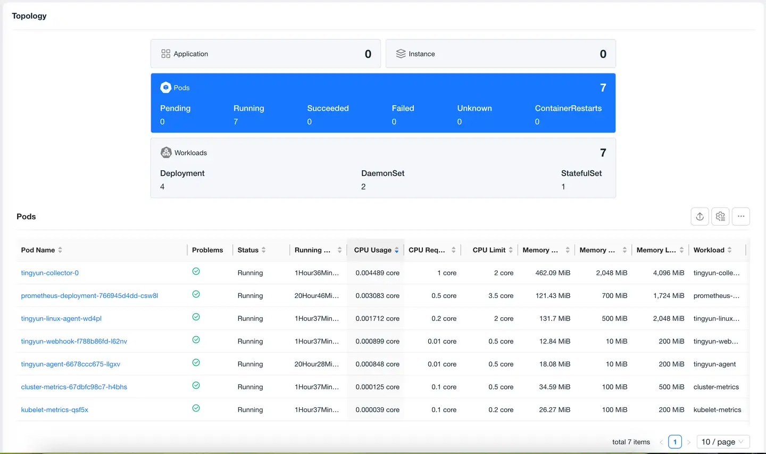Click the Workloads icon in the topology card
This screenshot has height=454, width=766.
click(x=166, y=153)
